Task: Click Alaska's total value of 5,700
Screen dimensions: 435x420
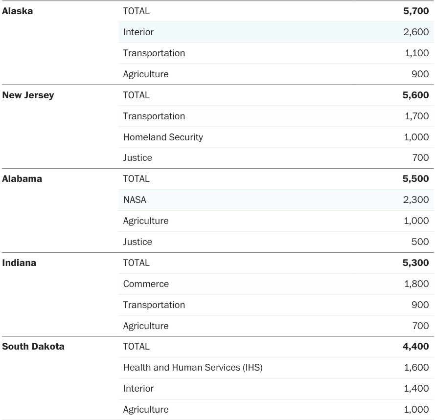Action: (415, 11)
